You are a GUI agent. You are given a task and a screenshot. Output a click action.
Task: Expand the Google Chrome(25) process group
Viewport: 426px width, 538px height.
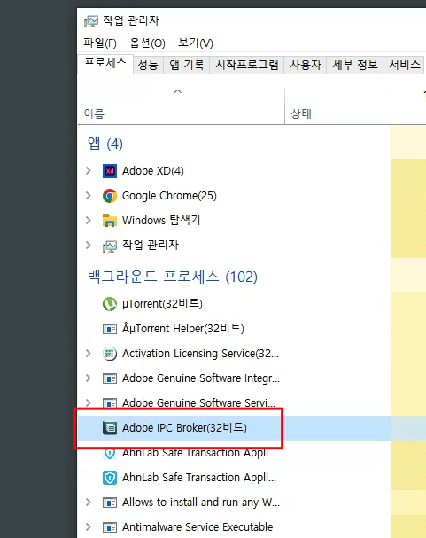(89, 196)
